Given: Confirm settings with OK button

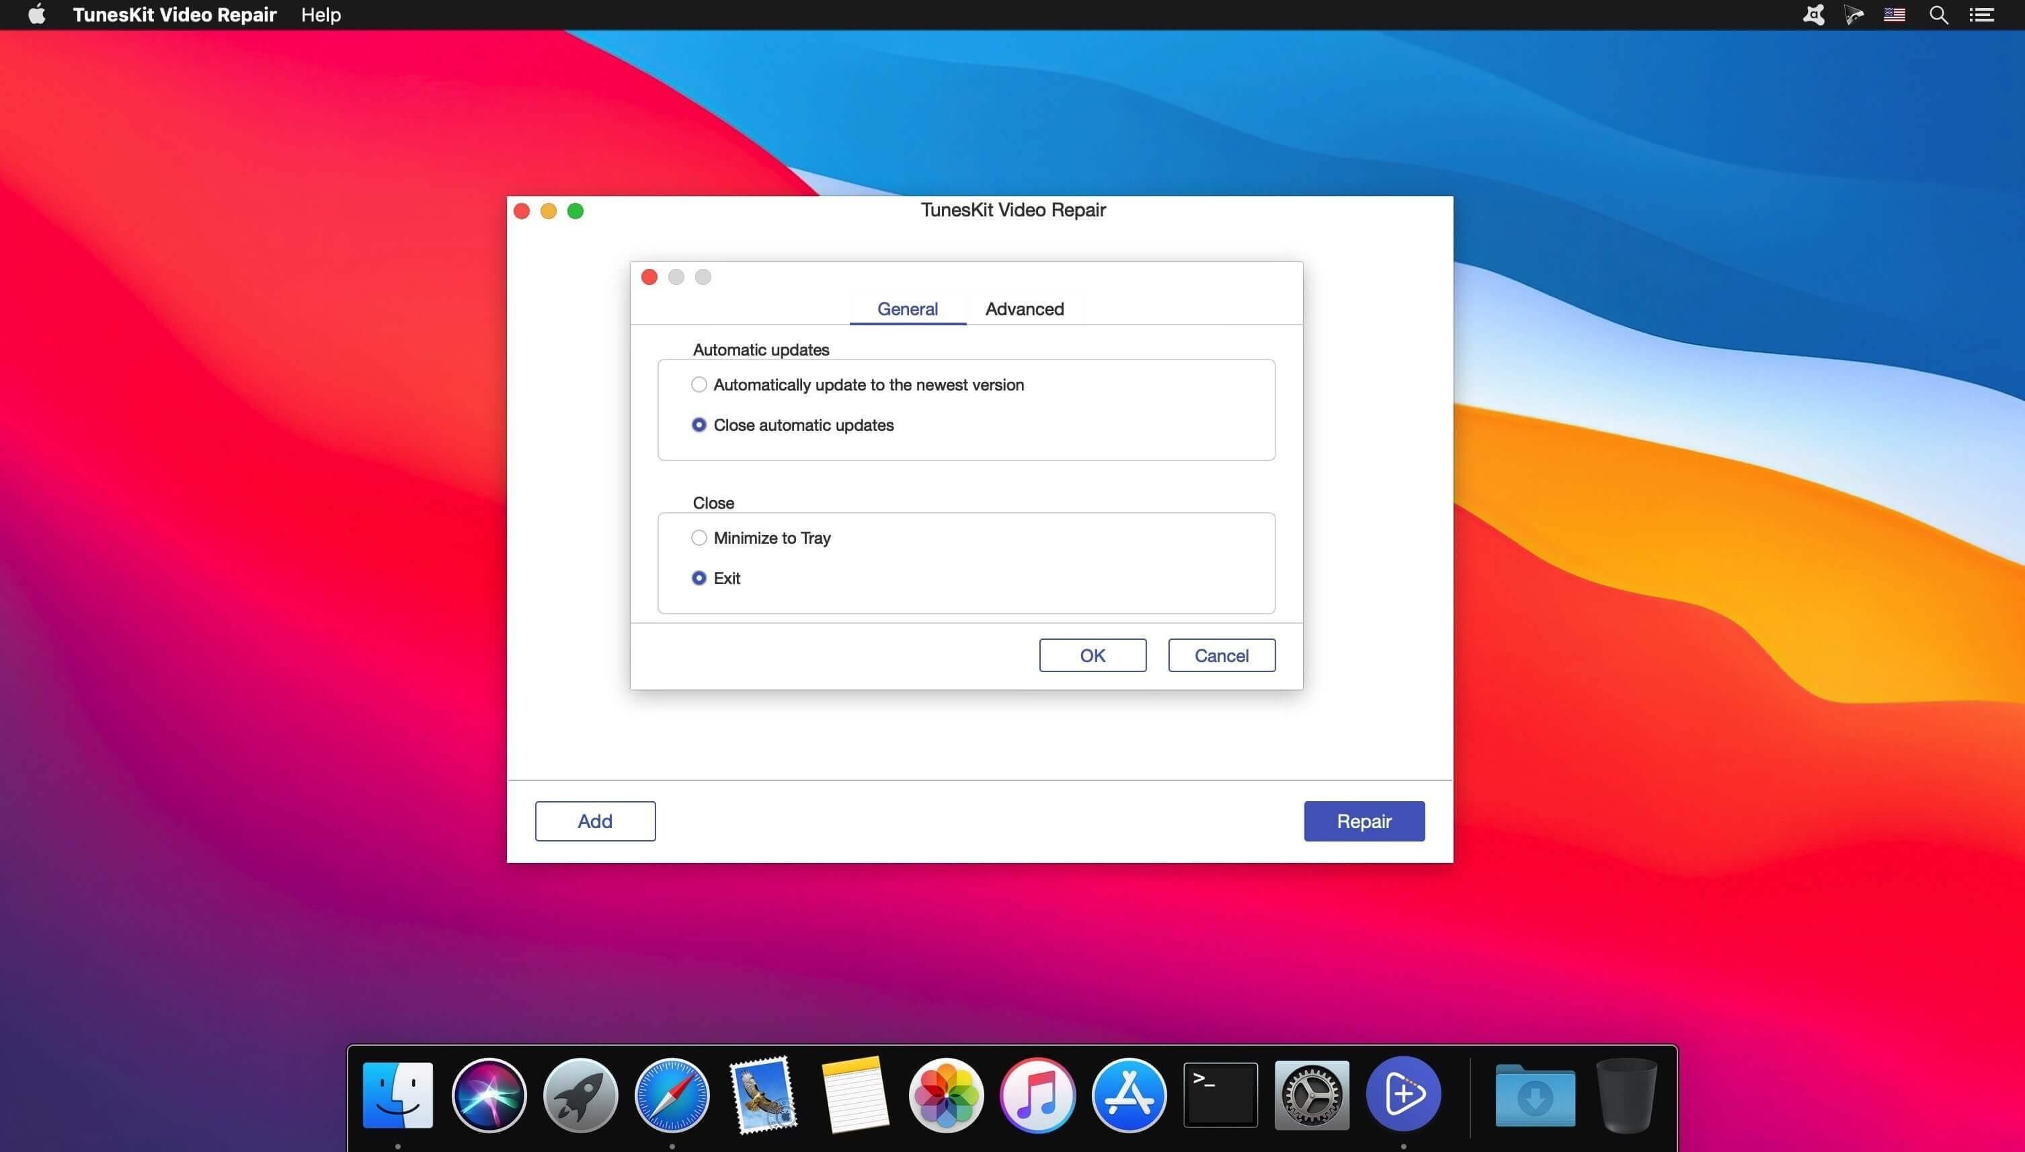Looking at the screenshot, I should coord(1092,655).
